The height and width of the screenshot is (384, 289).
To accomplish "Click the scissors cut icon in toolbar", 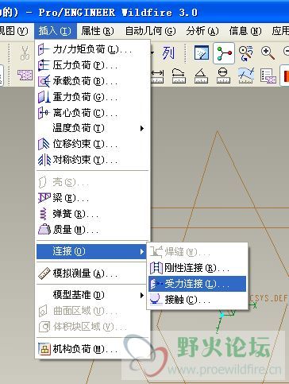I will [x=25, y=52].
